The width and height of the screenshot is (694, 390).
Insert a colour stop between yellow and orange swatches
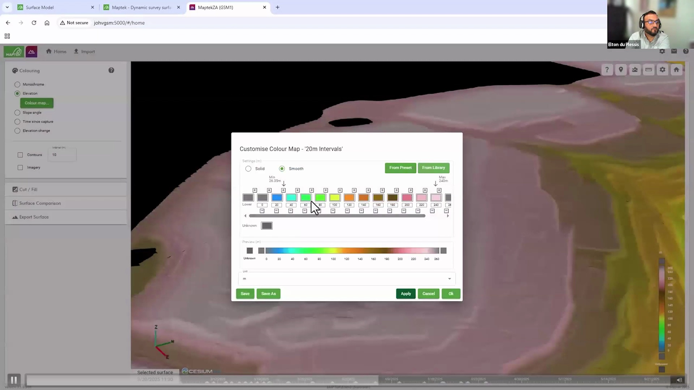click(x=340, y=190)
